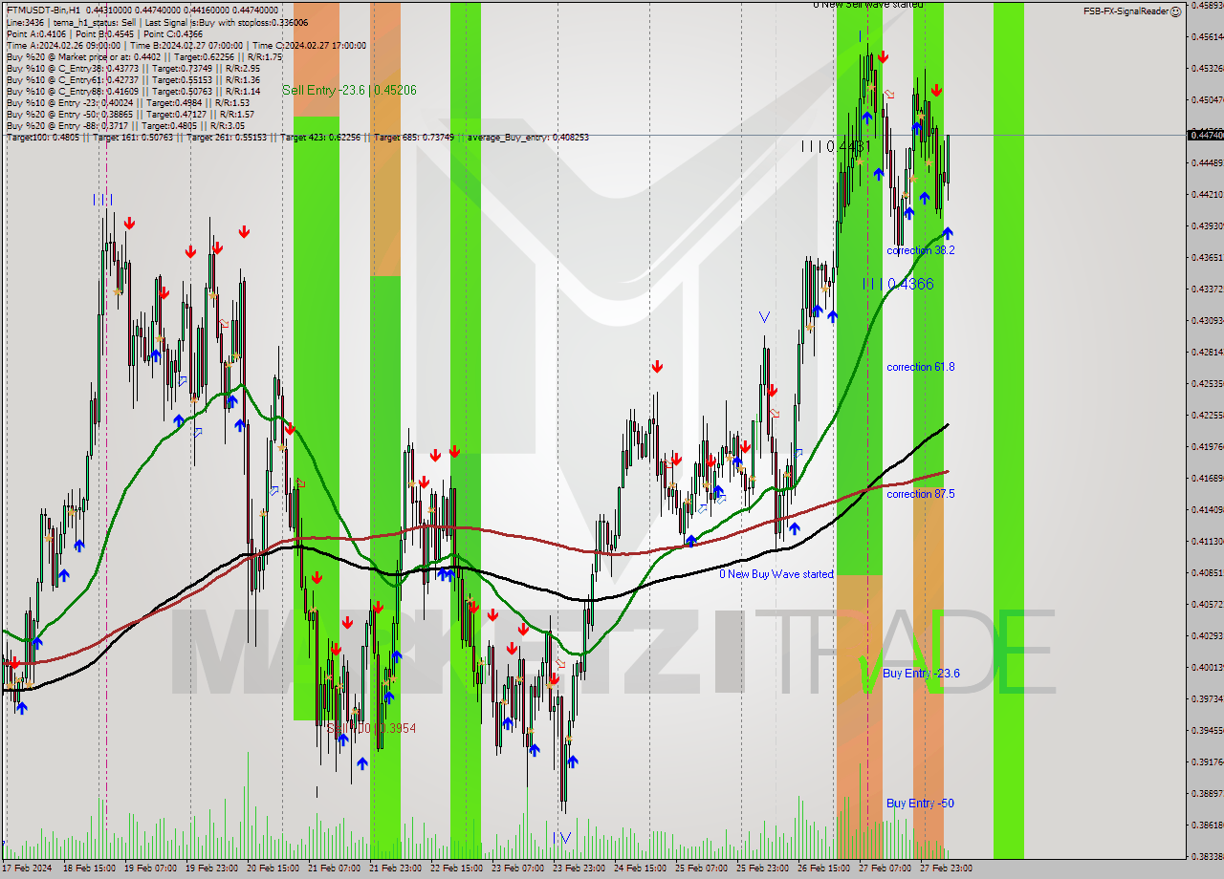Select the 'Line:3436 | tema_h1_status: Sell' info line
The width and height of the screenshot is (1224, 879).
[157, 21]
